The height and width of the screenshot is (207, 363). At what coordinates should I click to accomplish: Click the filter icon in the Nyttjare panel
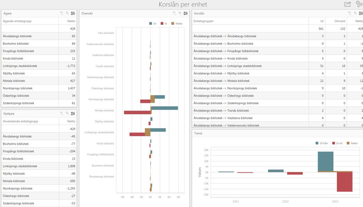point(61,114)
